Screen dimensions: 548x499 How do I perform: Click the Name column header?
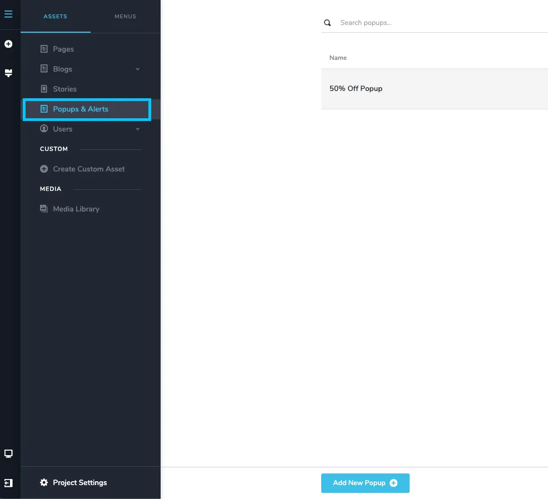coord(338,58)
